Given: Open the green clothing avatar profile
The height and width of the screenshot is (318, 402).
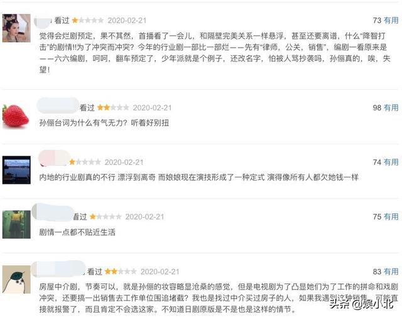Looking at the screenshot, I should click(16, 225).
